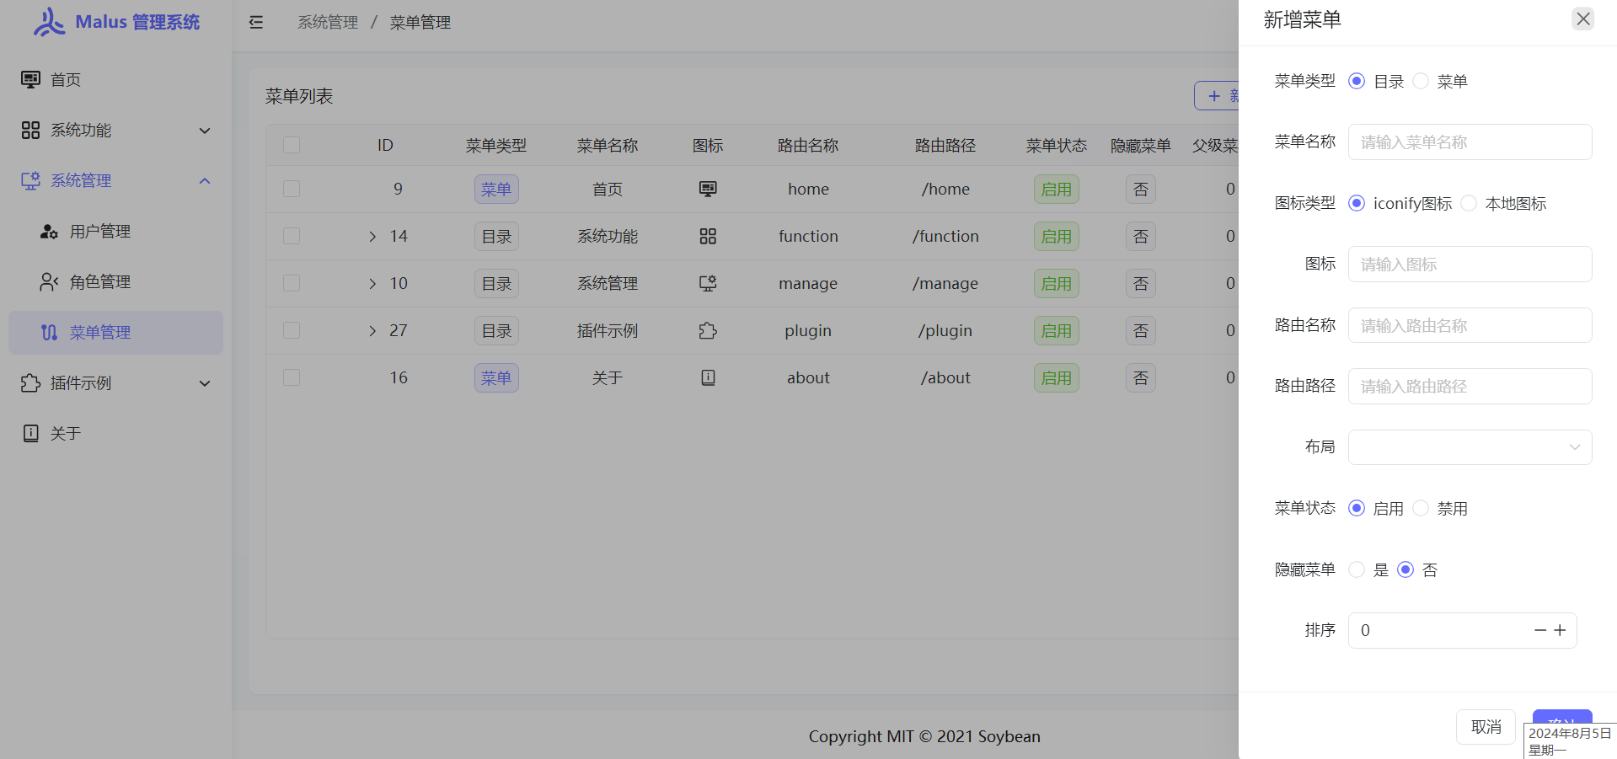This screenshot has height=759, width=1617.
Task: Click the grid icon in the function row
Action: click(x=708, y=236)
